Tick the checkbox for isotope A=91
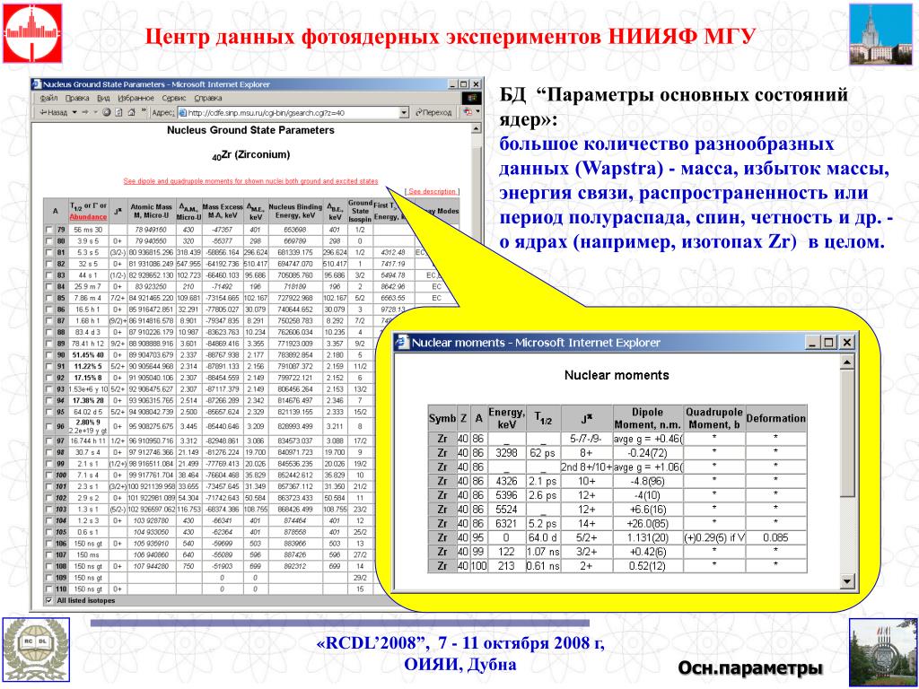 pyautogui.click(x=48, y=367)
